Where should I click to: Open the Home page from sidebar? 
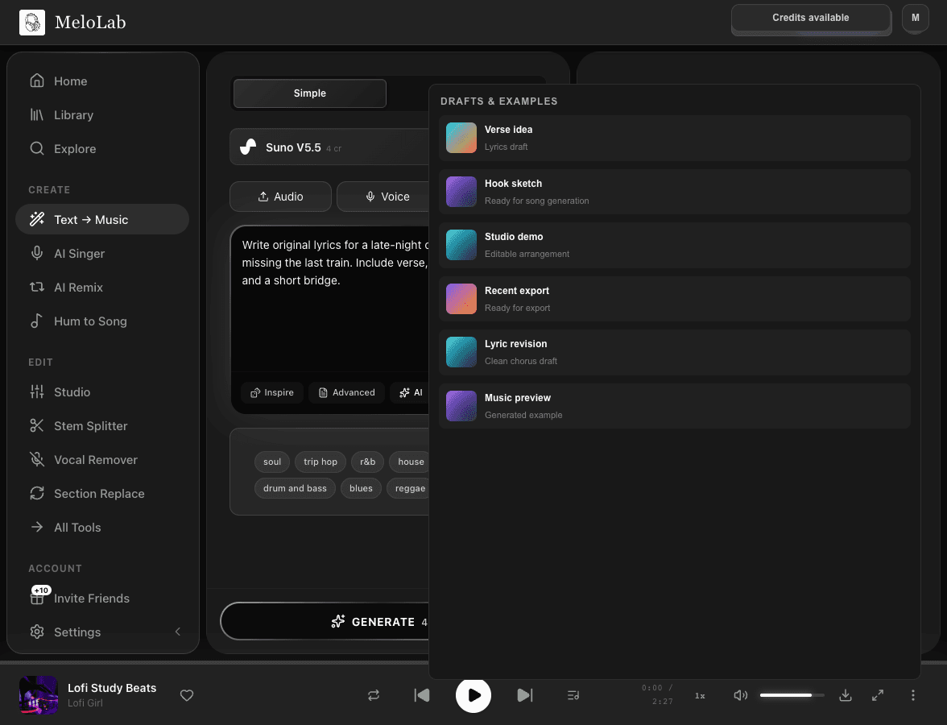pos(102,81)
